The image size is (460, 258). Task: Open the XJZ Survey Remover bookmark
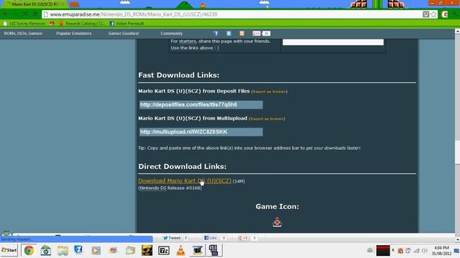point(24,24)
